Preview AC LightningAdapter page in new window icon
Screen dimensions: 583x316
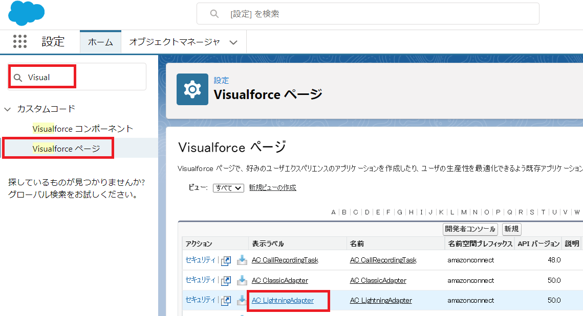(226, 301)
